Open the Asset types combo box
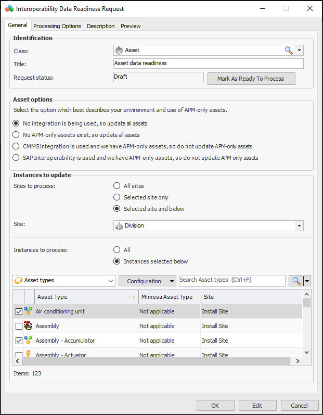This screenshot has width=323, height=415. pyautogui.click(x=64, y=281)
